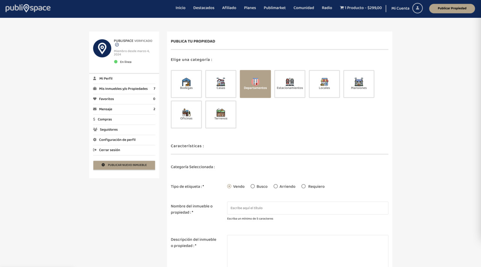Click the Mis Inmuebles count 7

[x=154, y=88]
